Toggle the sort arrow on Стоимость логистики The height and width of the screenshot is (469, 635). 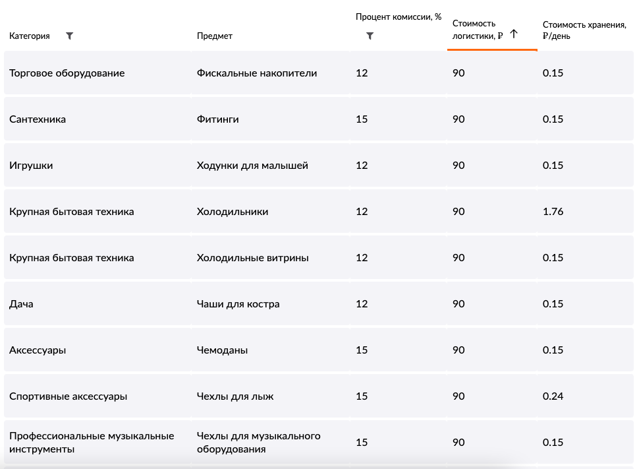point(514,34)
